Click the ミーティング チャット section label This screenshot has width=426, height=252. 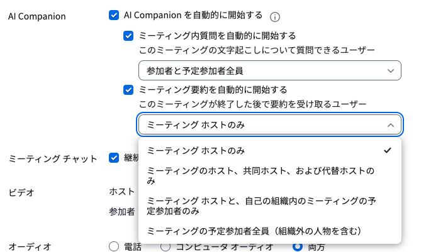pos(53,159)
